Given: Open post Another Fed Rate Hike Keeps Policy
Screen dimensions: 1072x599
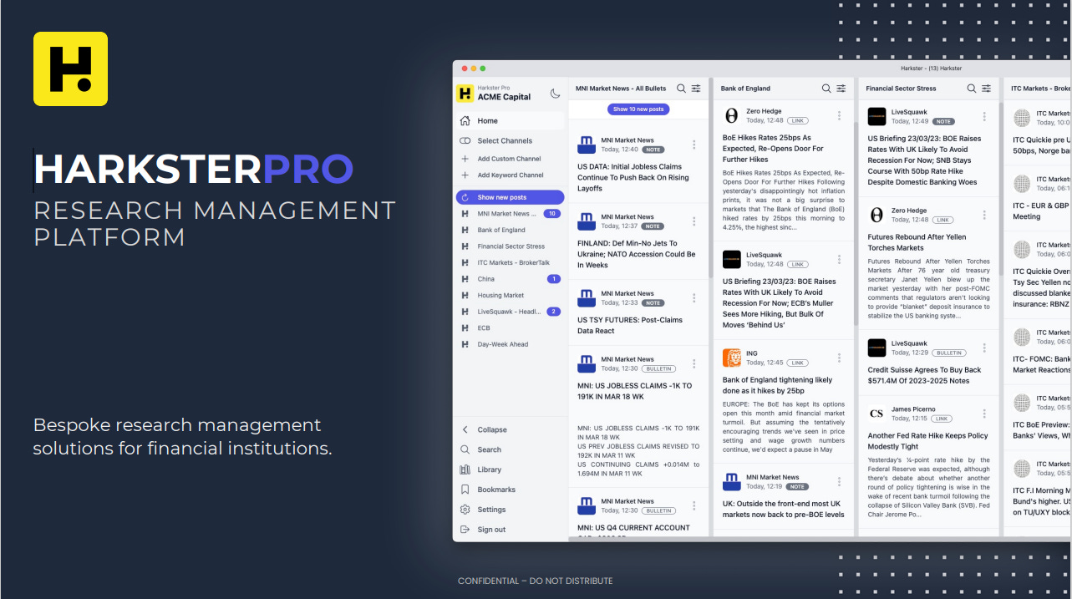Looking at the screenshot, I should (927, 441).
